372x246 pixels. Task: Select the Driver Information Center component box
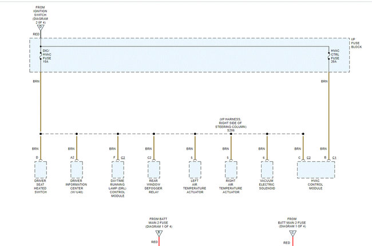pyautogui.click(x=77, y=170)
